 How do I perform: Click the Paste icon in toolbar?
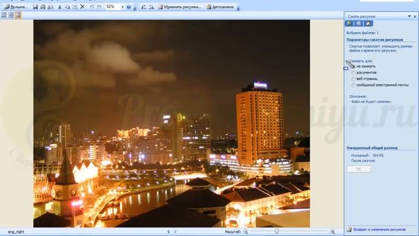point(75,7)
